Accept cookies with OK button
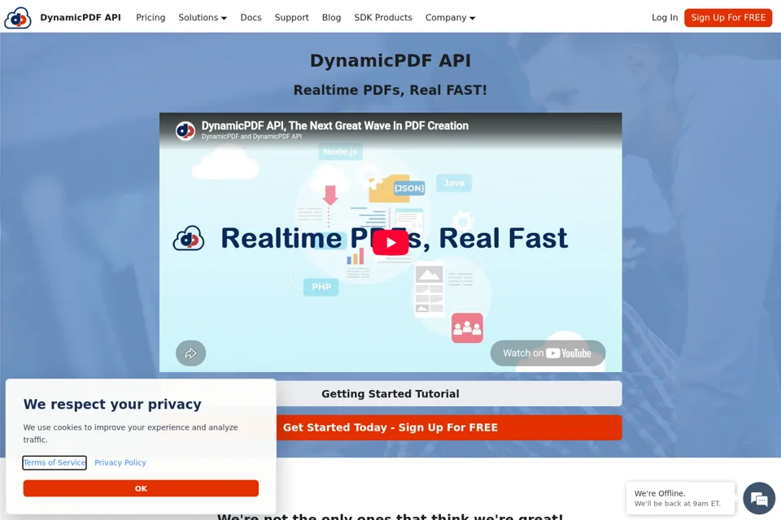 click(x=141, y=488)
